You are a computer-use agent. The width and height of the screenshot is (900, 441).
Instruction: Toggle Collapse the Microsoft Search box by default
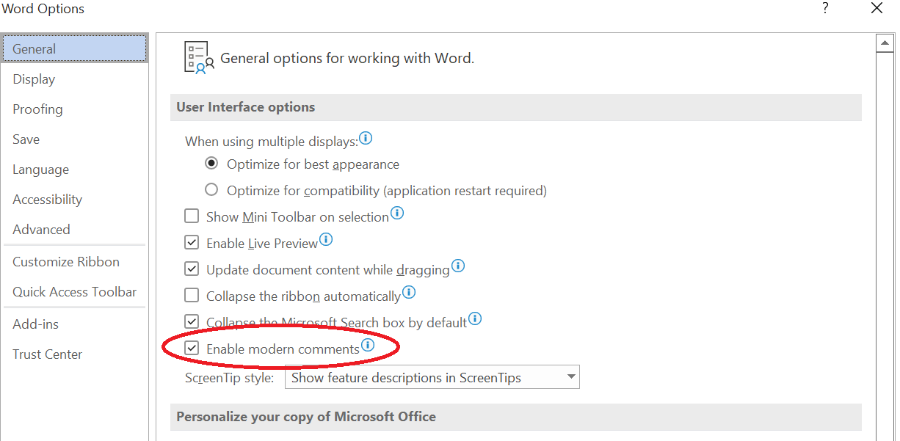point(192,322)
